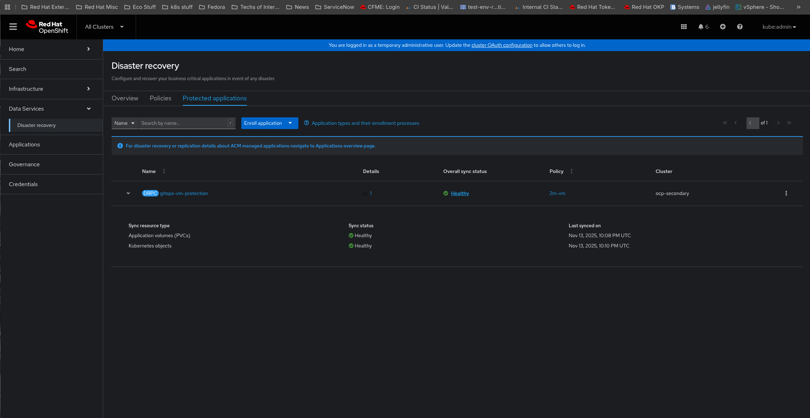This screenshot has height=418, width=810.
Task: Open the help question mark icon
Action: point(740,27)
